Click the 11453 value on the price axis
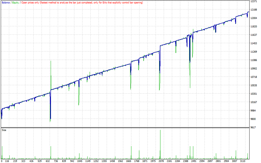 (254, 44)
